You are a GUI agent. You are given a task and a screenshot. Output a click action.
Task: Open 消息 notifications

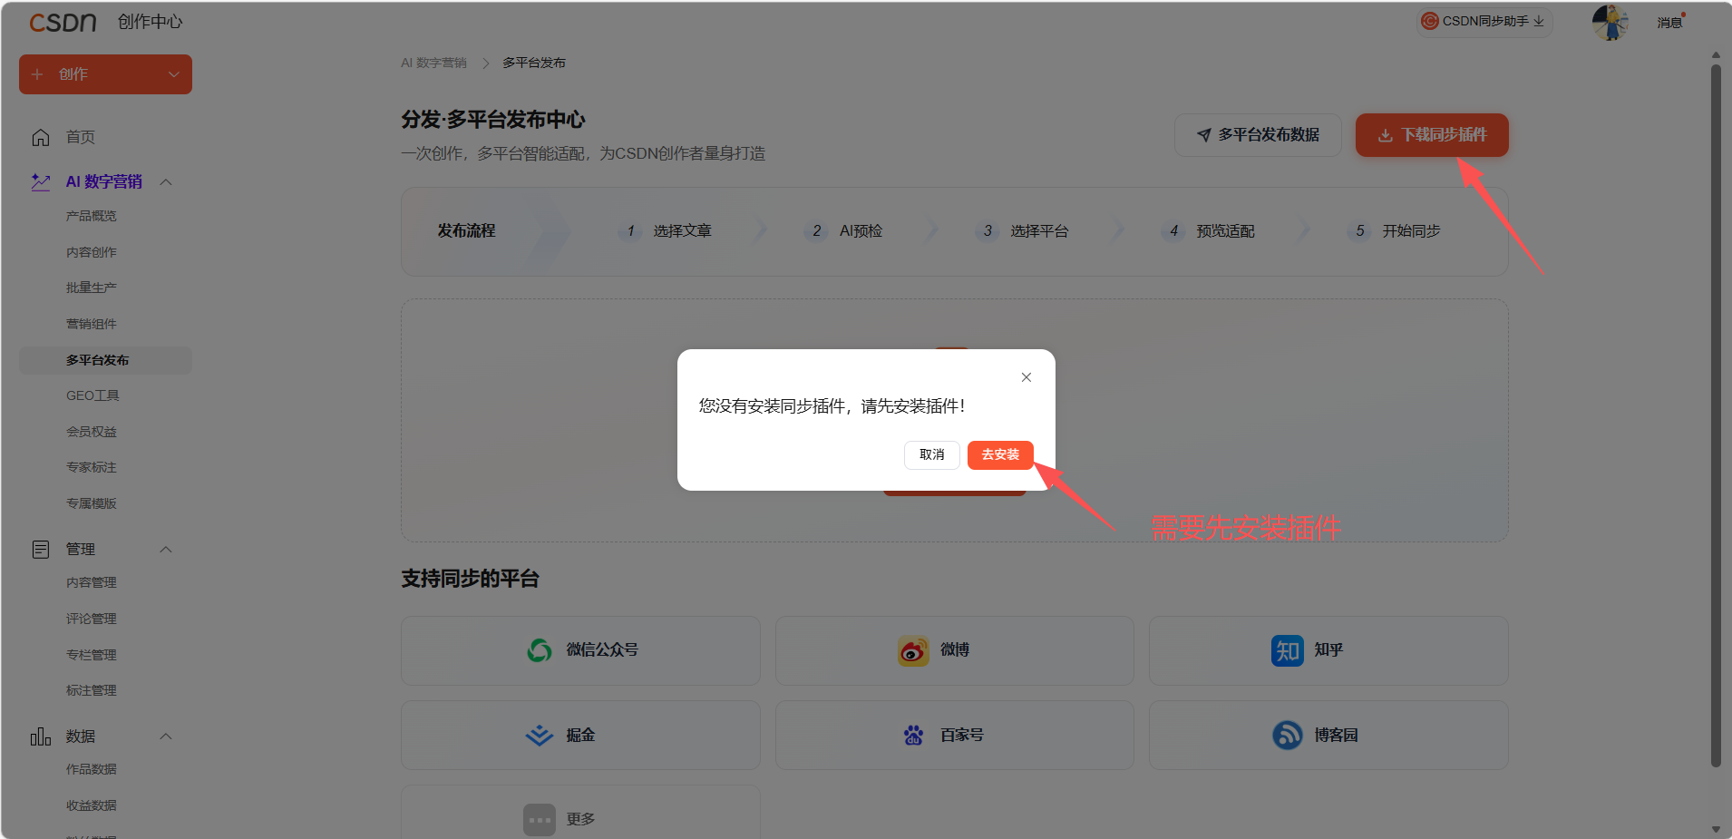pos(1670,22)
